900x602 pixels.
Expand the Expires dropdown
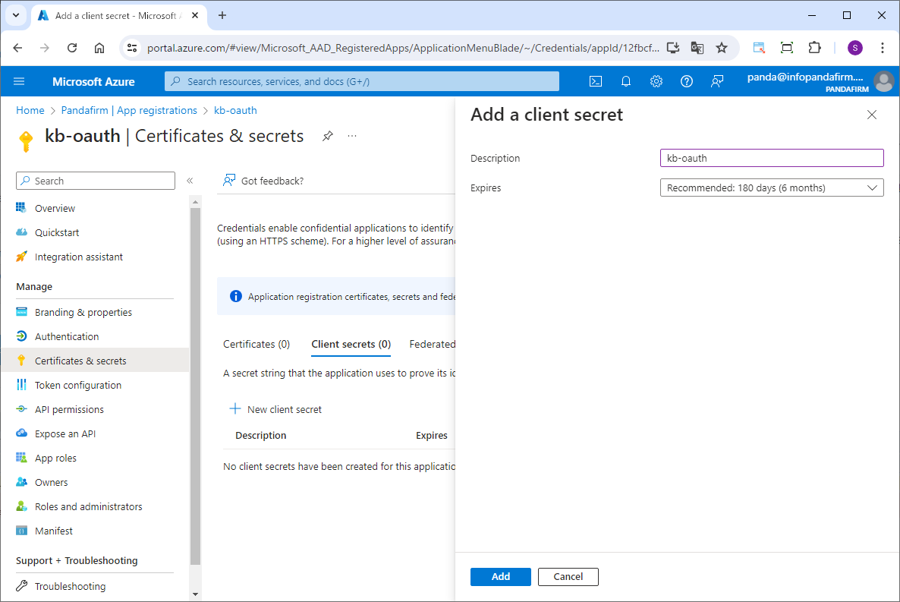pyautogui.click(x=772, y=188)
